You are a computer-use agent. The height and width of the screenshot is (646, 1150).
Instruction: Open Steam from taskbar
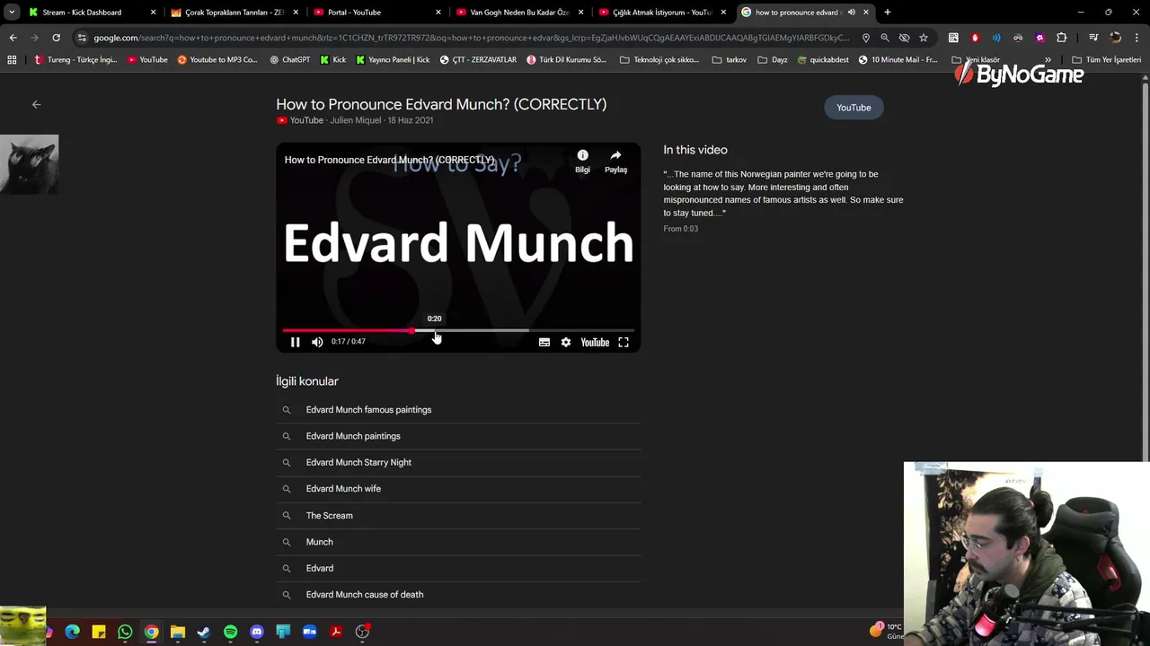pyautogui.click(x=204, y=632)
